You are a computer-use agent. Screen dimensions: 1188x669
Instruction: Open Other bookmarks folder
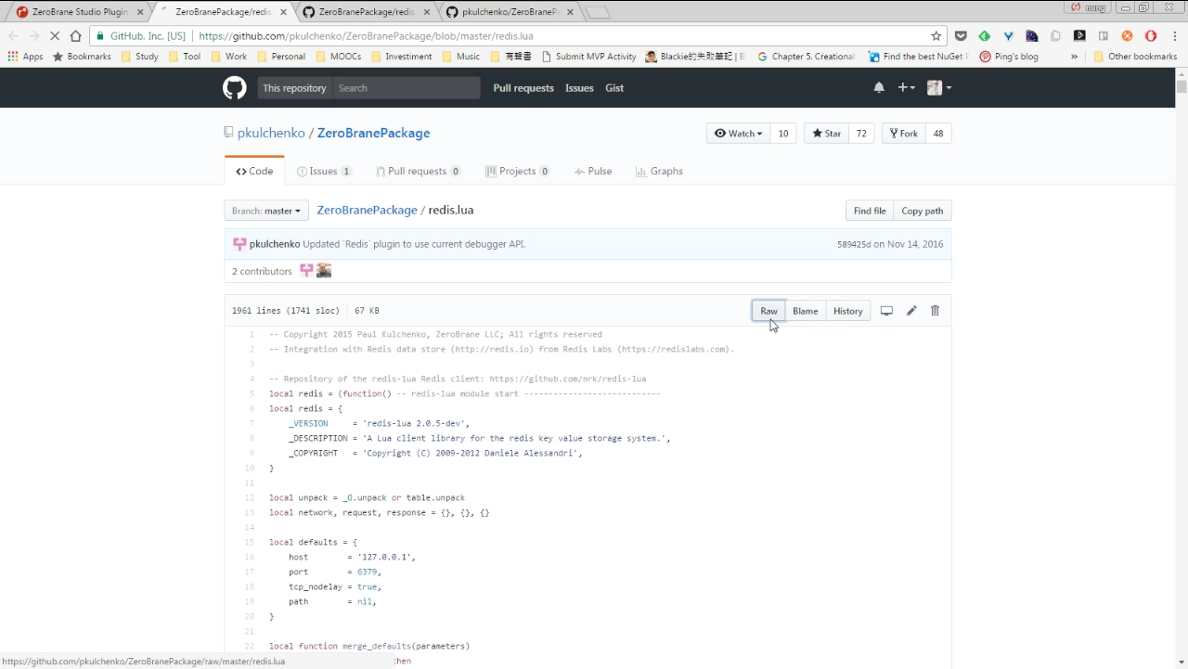pyautogui.click(x=1135, y=57)
